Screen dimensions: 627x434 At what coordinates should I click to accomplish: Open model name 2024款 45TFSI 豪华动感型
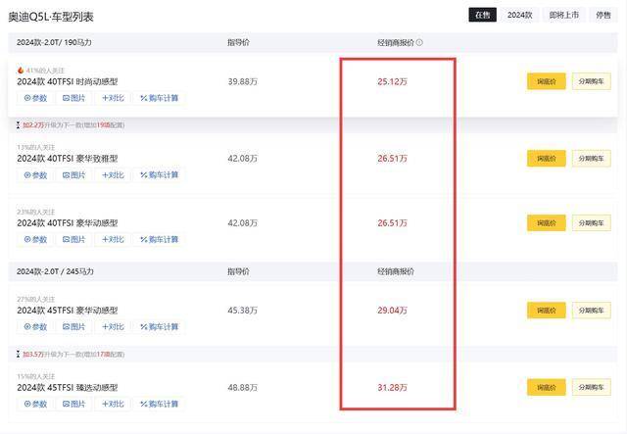point(68,311)
